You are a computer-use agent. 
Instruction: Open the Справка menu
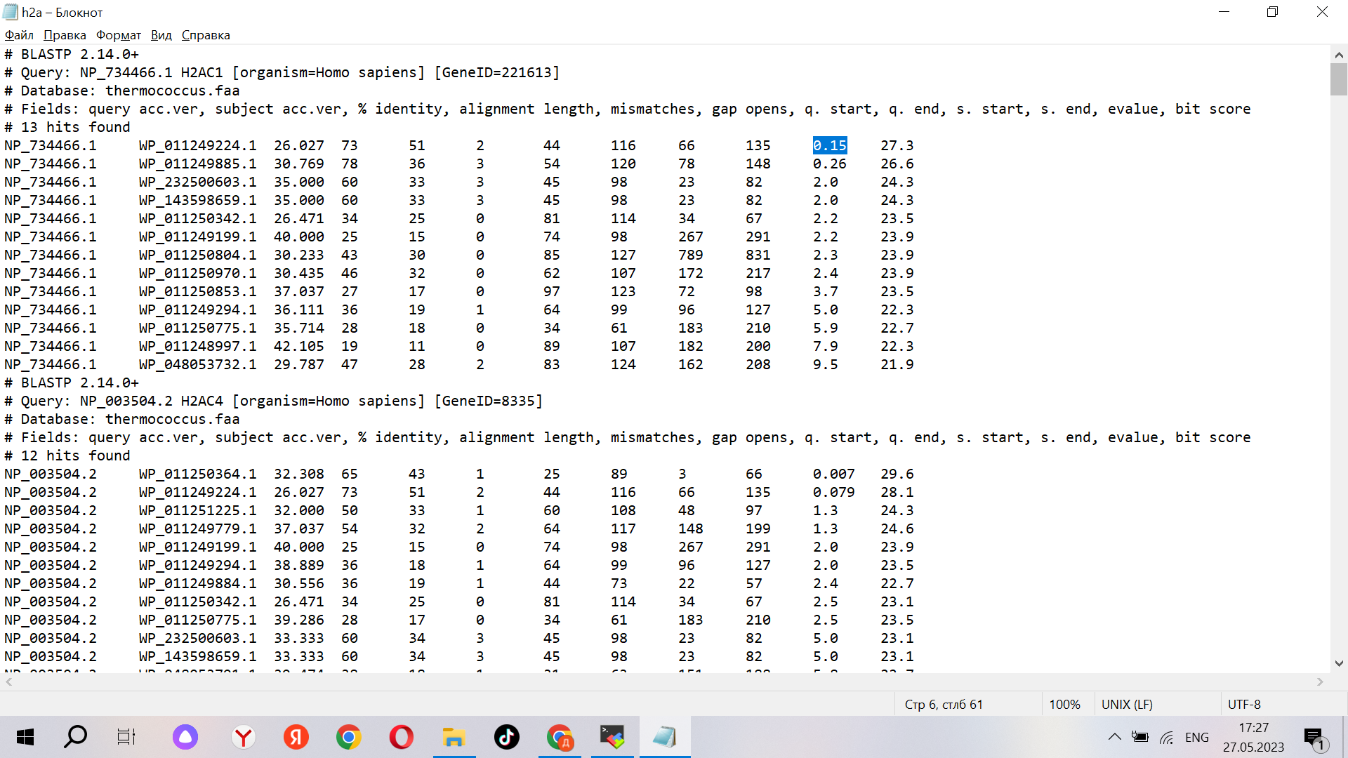205,35
